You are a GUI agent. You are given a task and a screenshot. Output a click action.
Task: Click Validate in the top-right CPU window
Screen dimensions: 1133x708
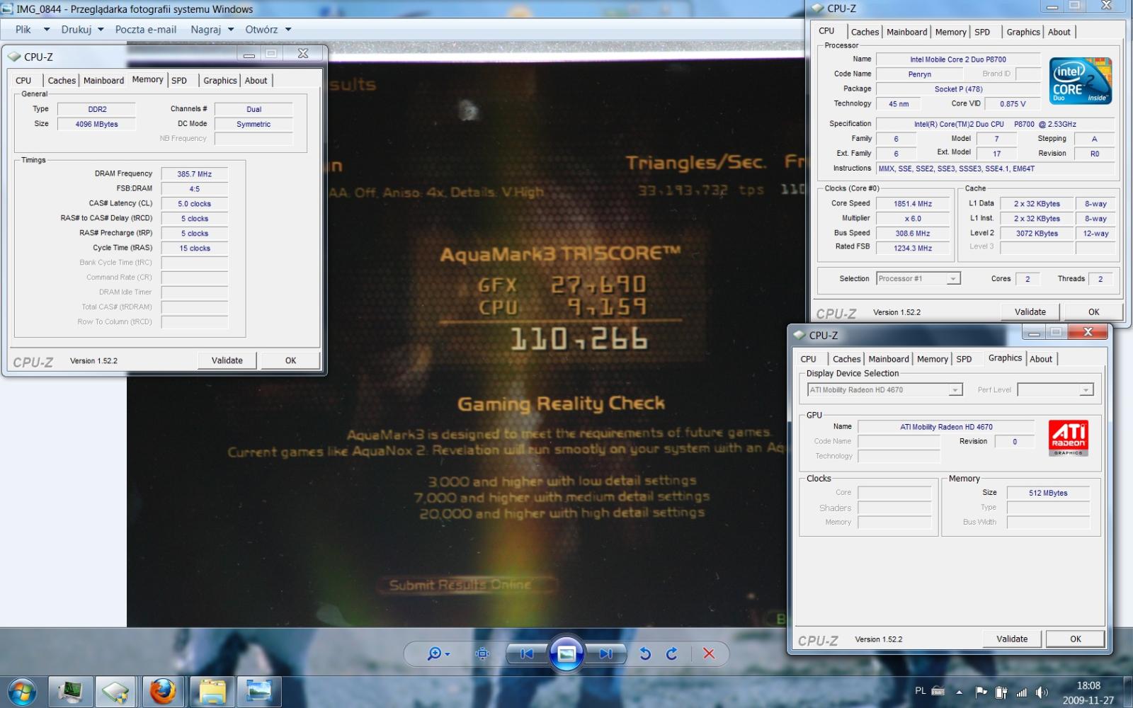(1030, 312)
